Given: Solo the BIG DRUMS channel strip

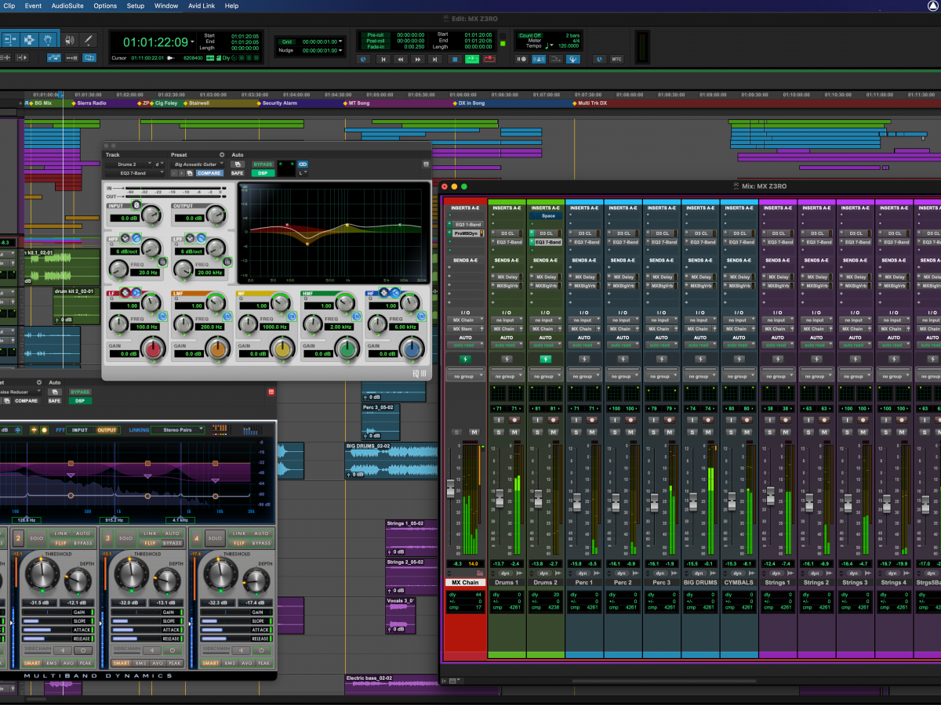Looking at the screenshot, I should tap(693, 432).
